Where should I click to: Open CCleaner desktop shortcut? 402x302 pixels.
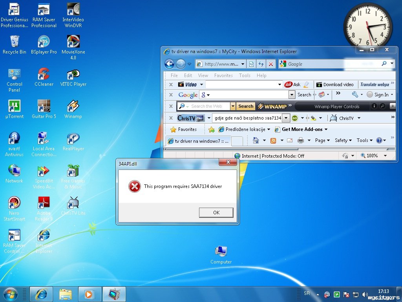[x=44, y=74]
